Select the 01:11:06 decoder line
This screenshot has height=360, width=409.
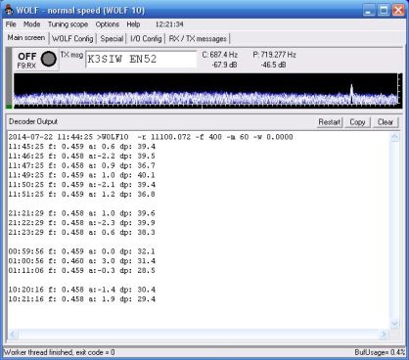(82, 270)
